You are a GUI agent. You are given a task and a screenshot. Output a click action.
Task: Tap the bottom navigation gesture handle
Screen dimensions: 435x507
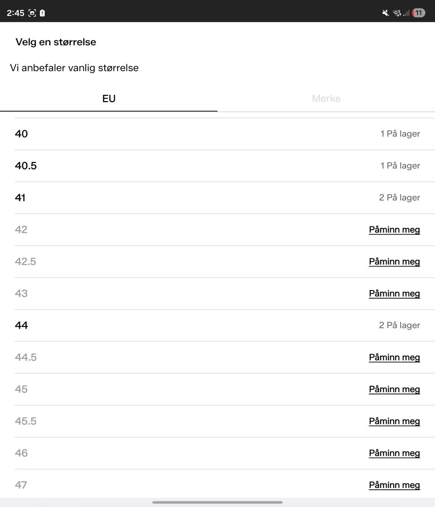coord(217,502)
